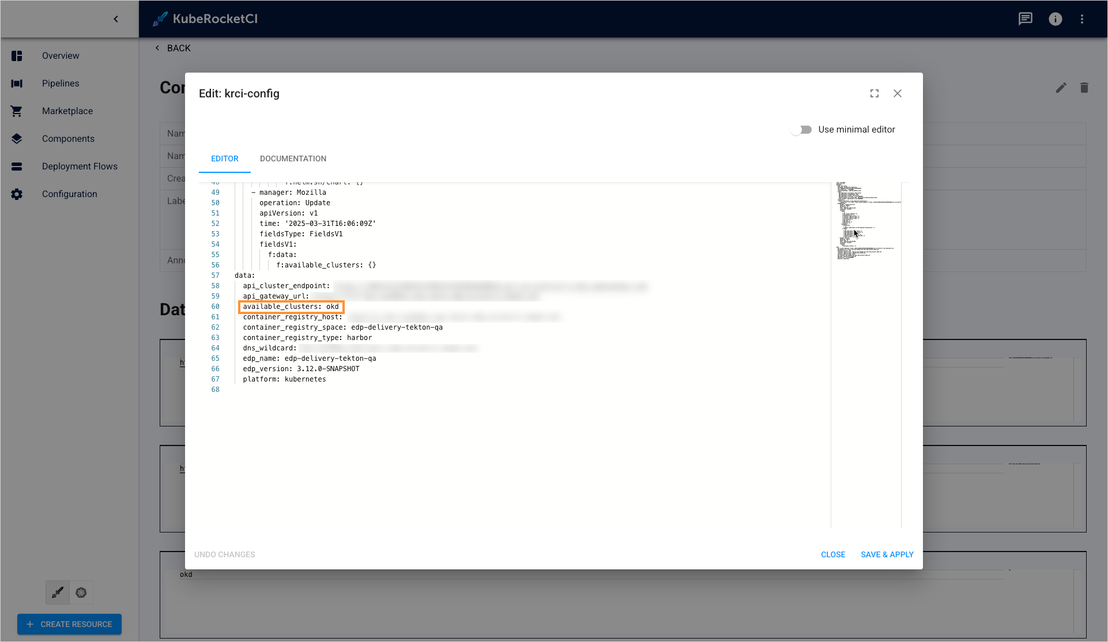Edit the config map via the pencil icon
This screenshot has width=1108, height=642.
point(1061,88)
